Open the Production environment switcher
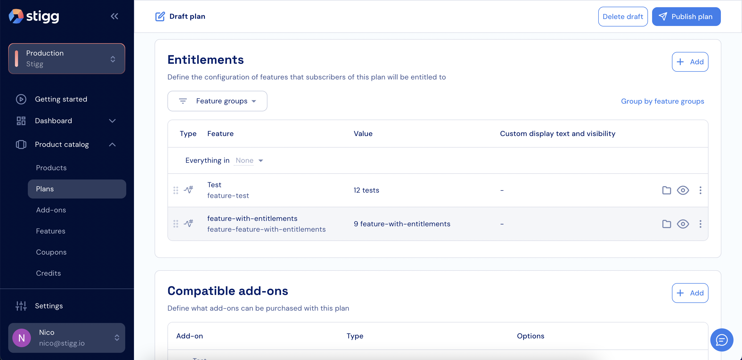This screenshot has width=742, height=360. [x=66, y=59]
